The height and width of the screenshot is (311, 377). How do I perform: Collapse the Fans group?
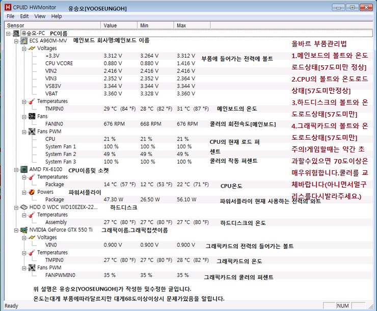tap(24, 117)
